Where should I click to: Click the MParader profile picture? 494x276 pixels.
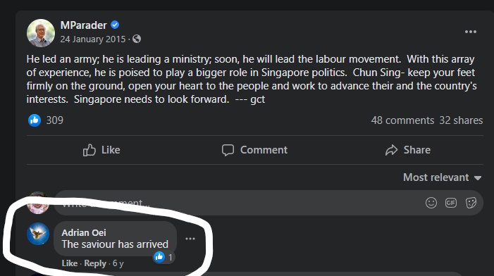pos(41,33)
